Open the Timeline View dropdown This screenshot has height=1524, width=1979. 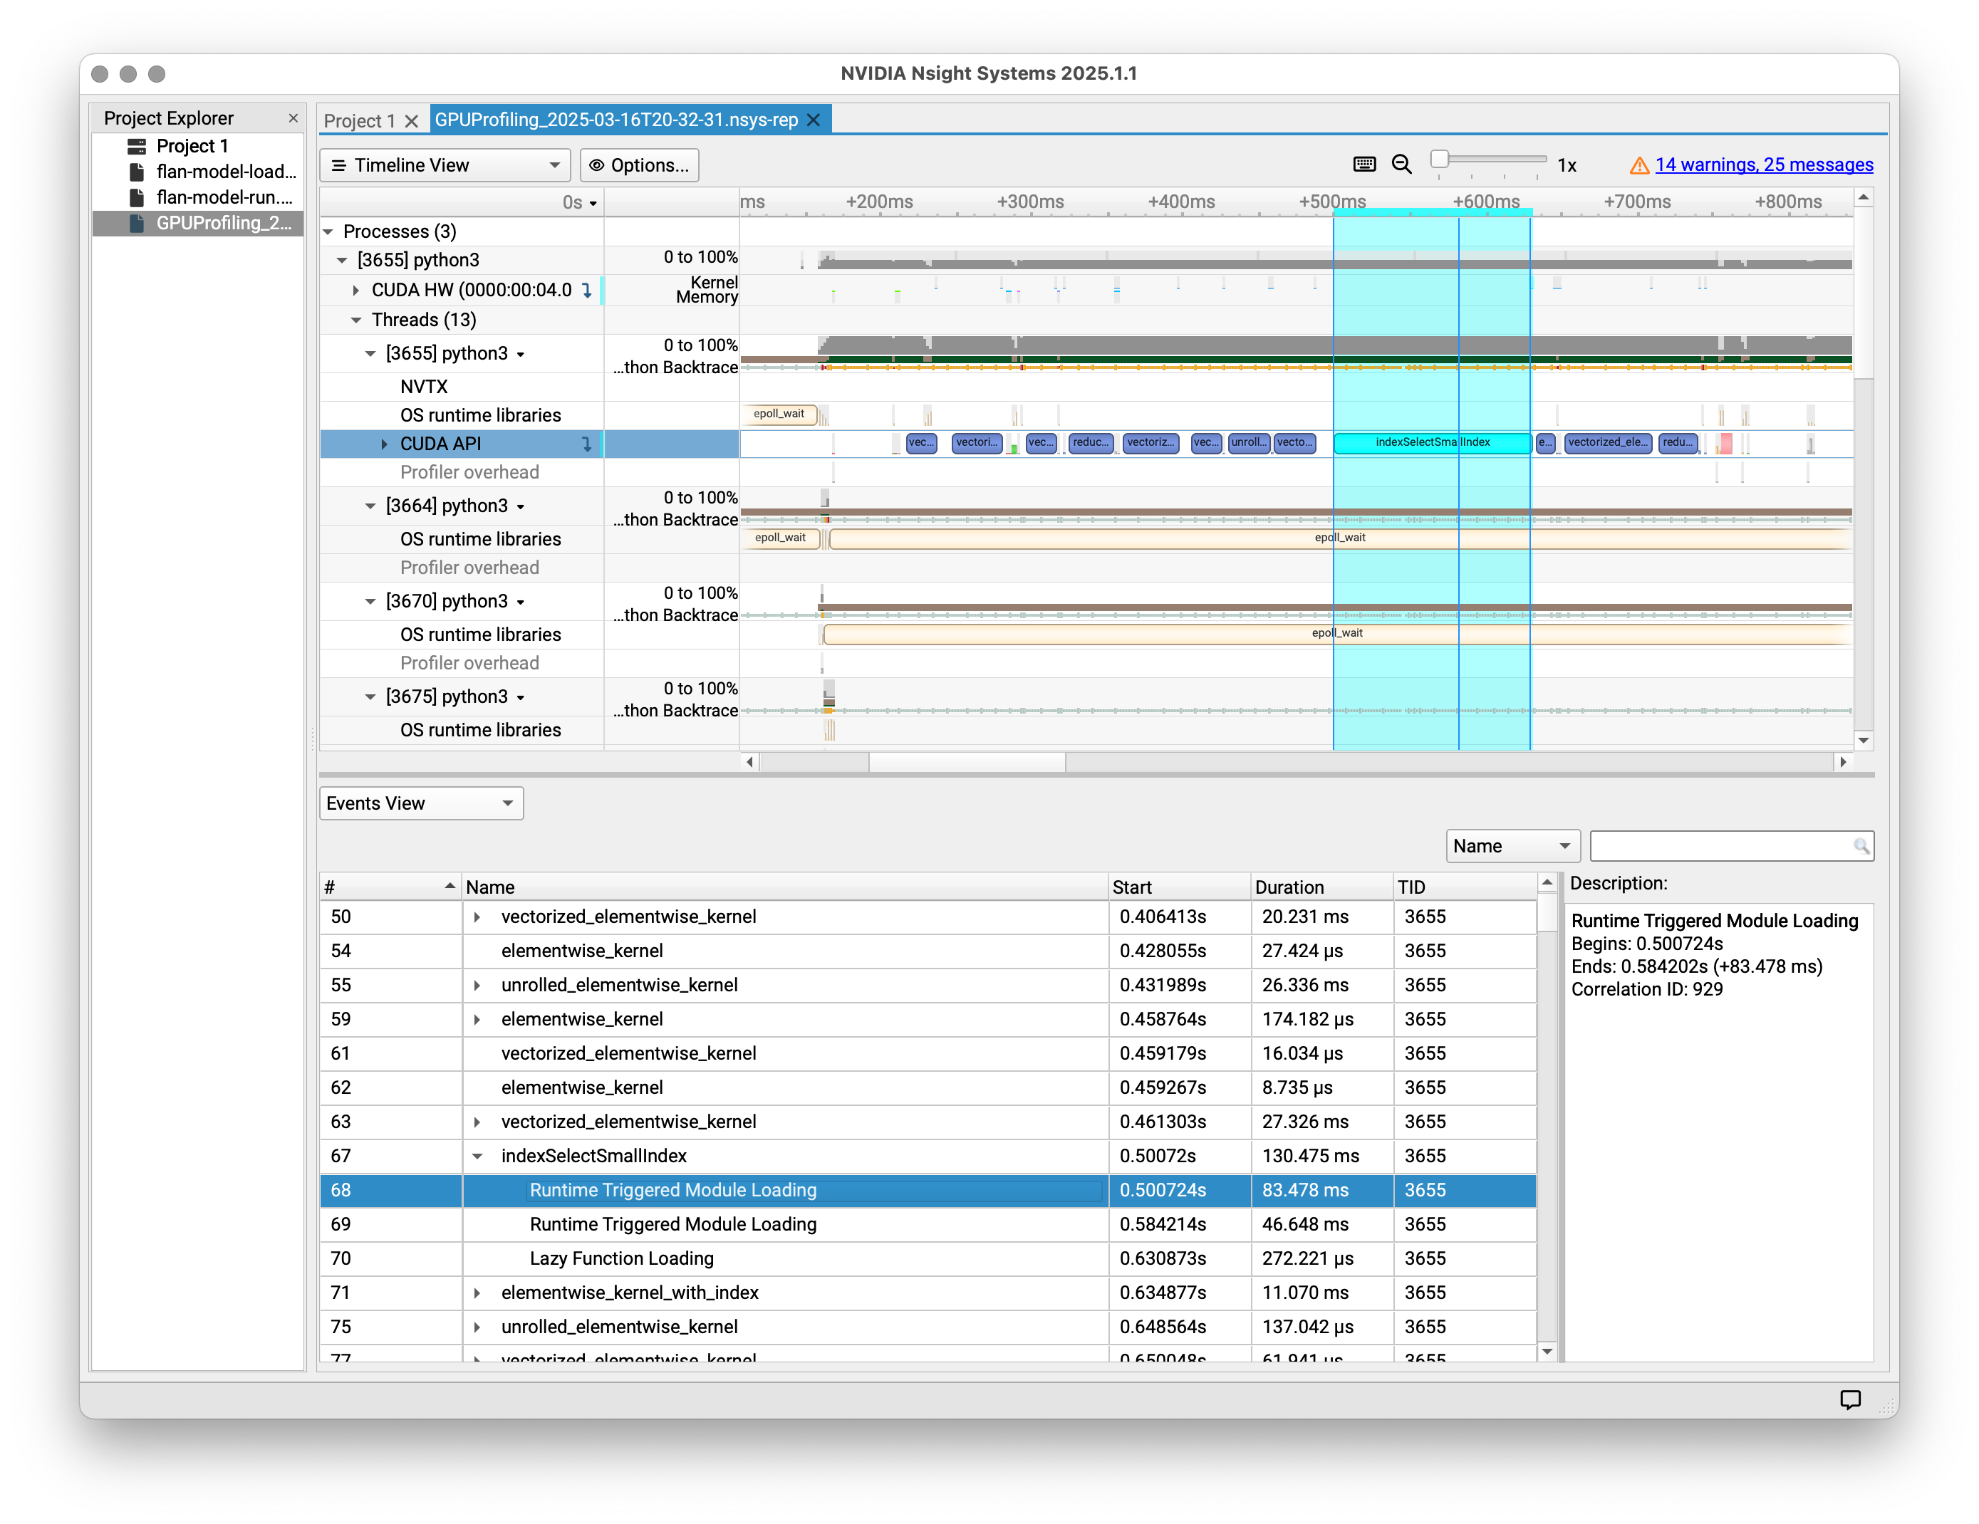[x=445, y=165]
